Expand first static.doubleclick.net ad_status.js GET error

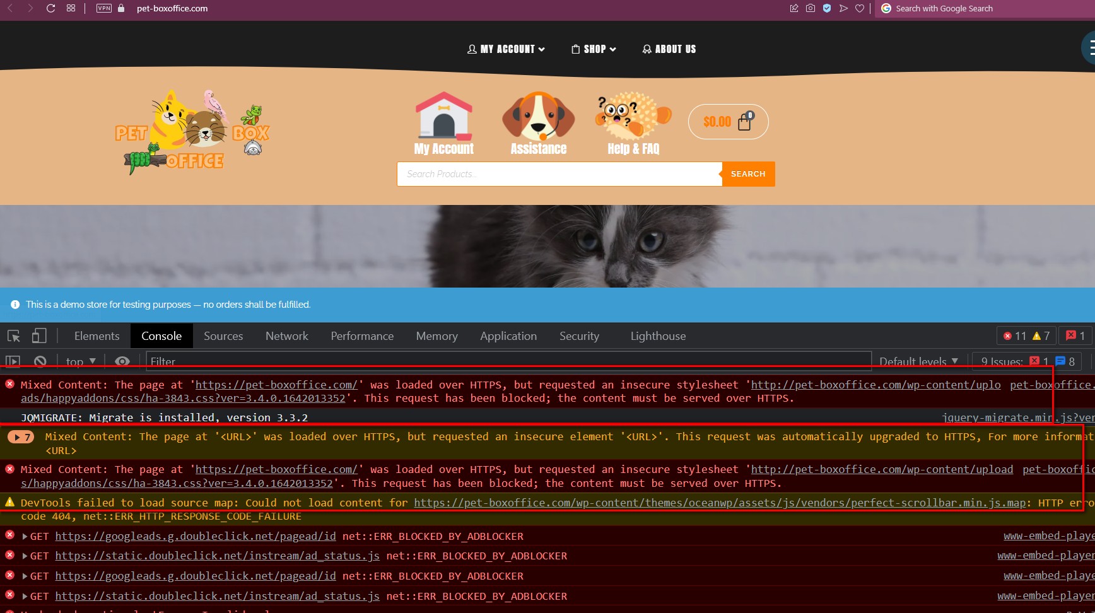tap(25, 556)
